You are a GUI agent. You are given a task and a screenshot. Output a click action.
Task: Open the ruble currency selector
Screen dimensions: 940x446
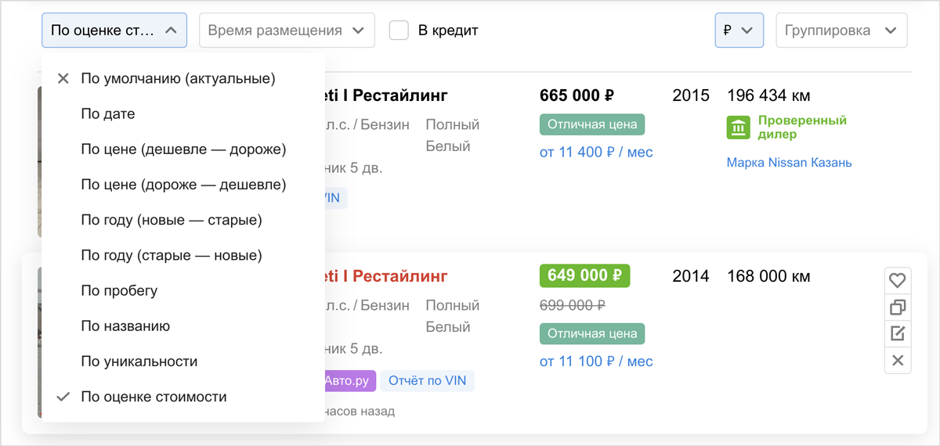click(x=739, y=31)
